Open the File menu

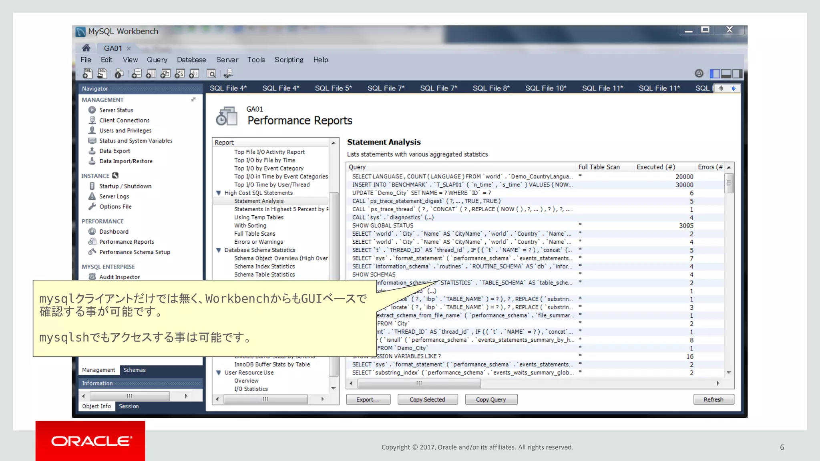(86, 60)
